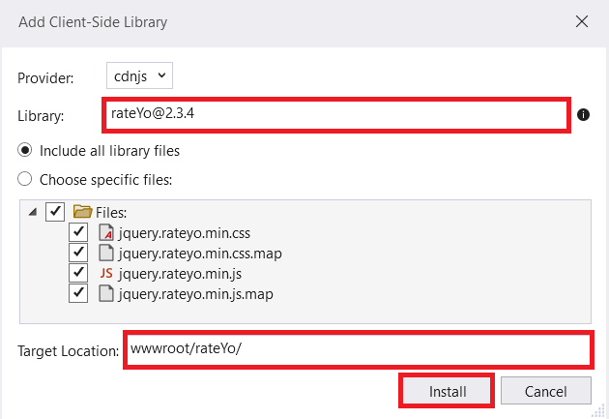Uncheck jquery.rateyo.min.css.map checkbox
609x419 pixels.
click(x=78, y=253)
